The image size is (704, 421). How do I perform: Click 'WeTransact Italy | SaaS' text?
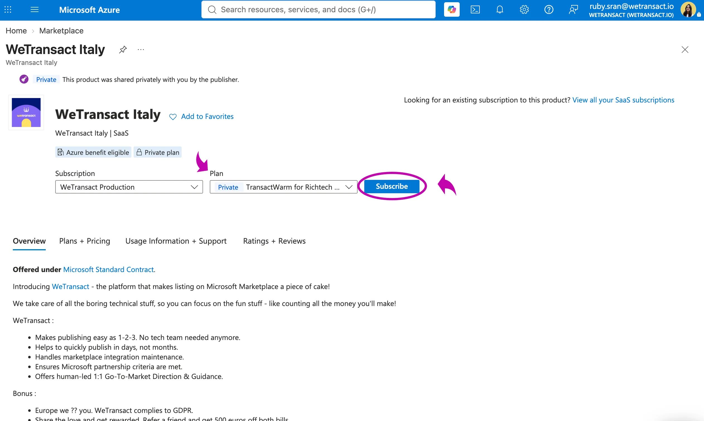point(92,133)
